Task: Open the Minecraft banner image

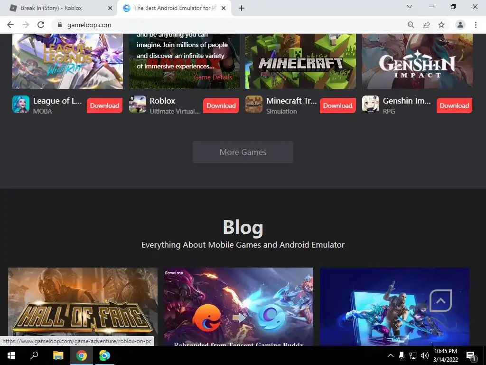Action: [300, 61]
